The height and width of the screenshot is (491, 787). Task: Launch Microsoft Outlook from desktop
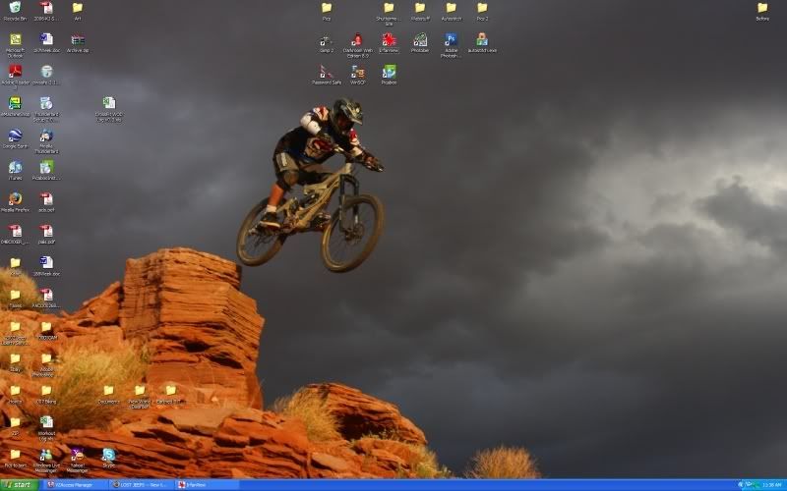(x=15, y=40)
